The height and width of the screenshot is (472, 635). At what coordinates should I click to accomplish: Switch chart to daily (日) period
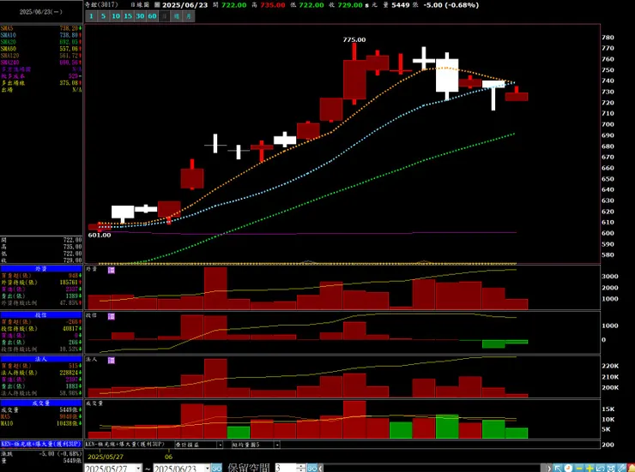tap(165, 16)
